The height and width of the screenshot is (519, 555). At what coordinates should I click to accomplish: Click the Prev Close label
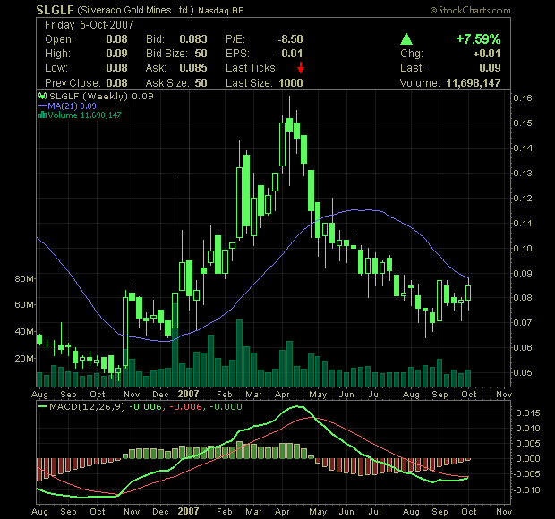pyautogui.click(x=73, y=83)
